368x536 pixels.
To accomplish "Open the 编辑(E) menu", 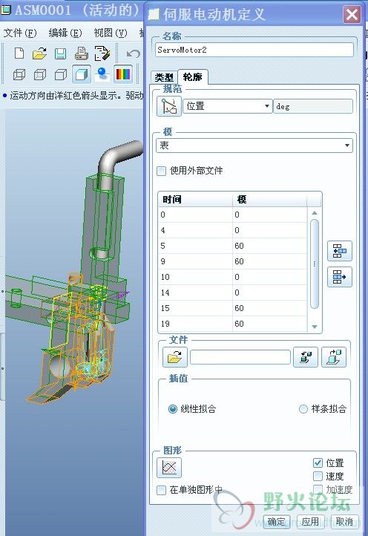I will [x=65, y=33].
